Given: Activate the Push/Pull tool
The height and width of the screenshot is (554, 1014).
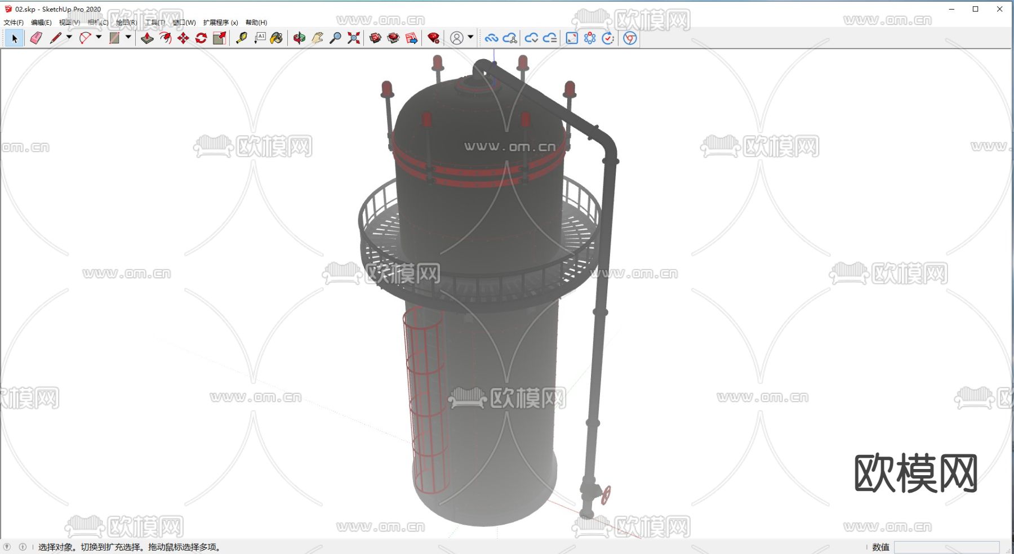Looking at the screenshot, I should [x=147, y=38].
